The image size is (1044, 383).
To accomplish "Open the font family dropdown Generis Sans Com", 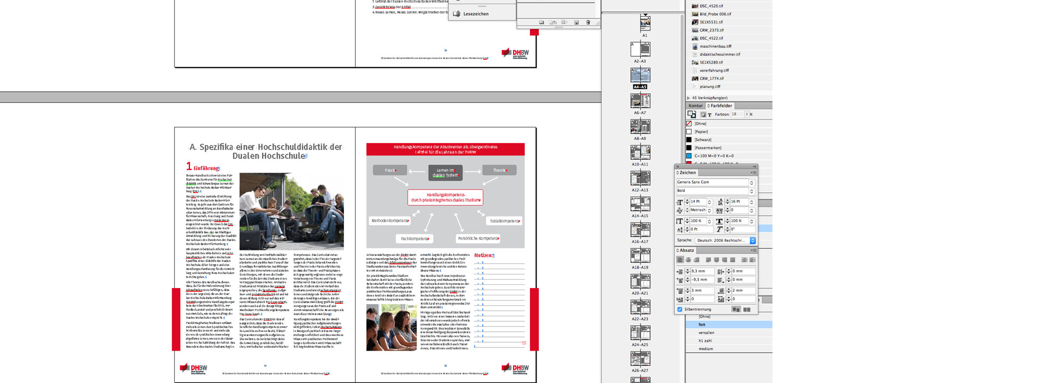I will (x=752, y=182).
